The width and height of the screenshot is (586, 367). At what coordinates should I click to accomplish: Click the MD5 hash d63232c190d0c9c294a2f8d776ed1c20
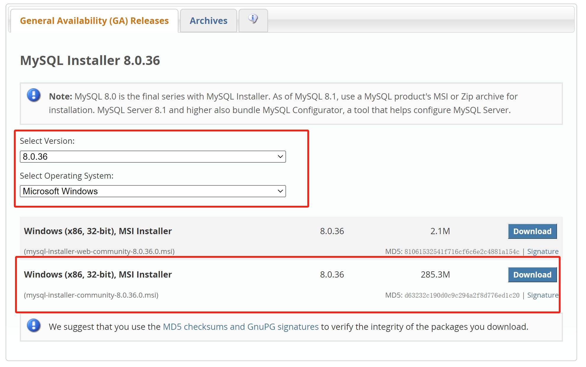(462, 295)
